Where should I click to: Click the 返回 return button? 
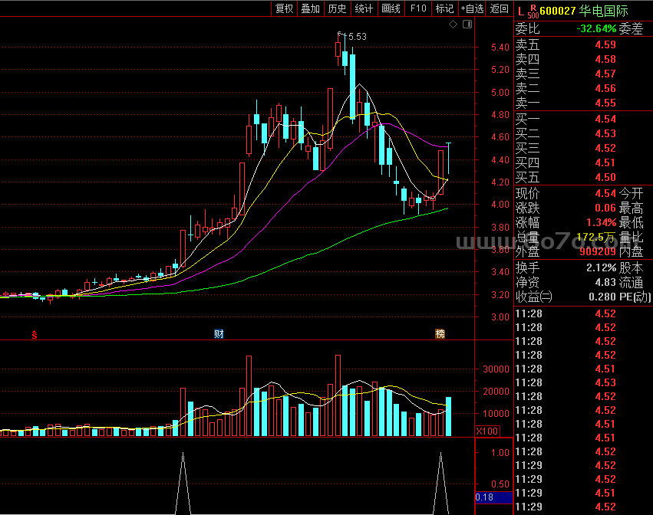[499, 8]
